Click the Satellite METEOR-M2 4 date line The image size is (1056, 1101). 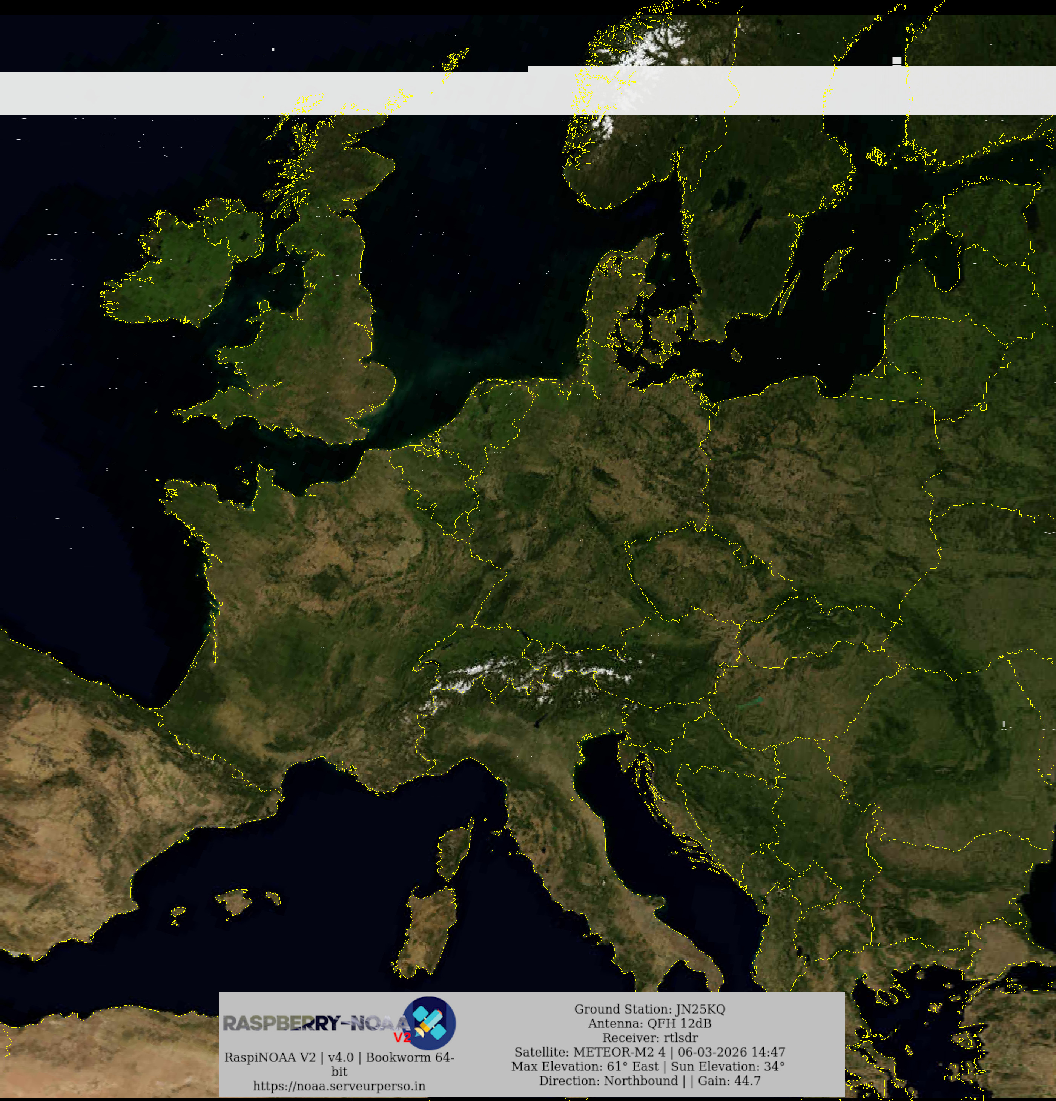[x=649, y=1052]
